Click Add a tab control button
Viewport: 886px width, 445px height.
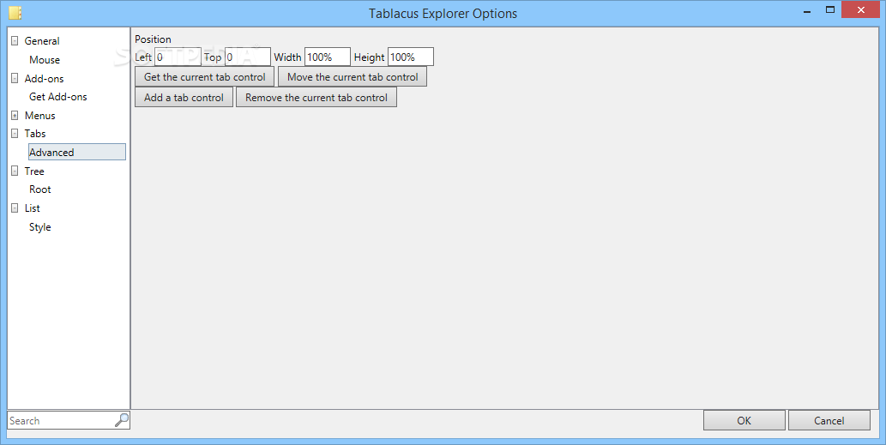(x=184, y=97)
